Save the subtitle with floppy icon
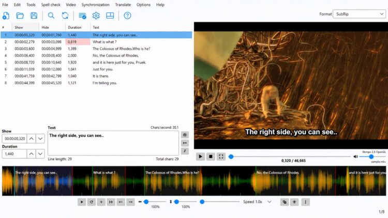 34,15
